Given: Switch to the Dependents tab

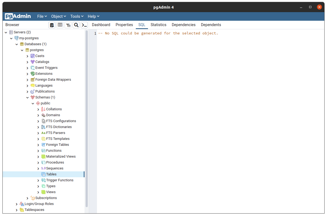Looking at the screenshot, I should [x=211, y=25].
